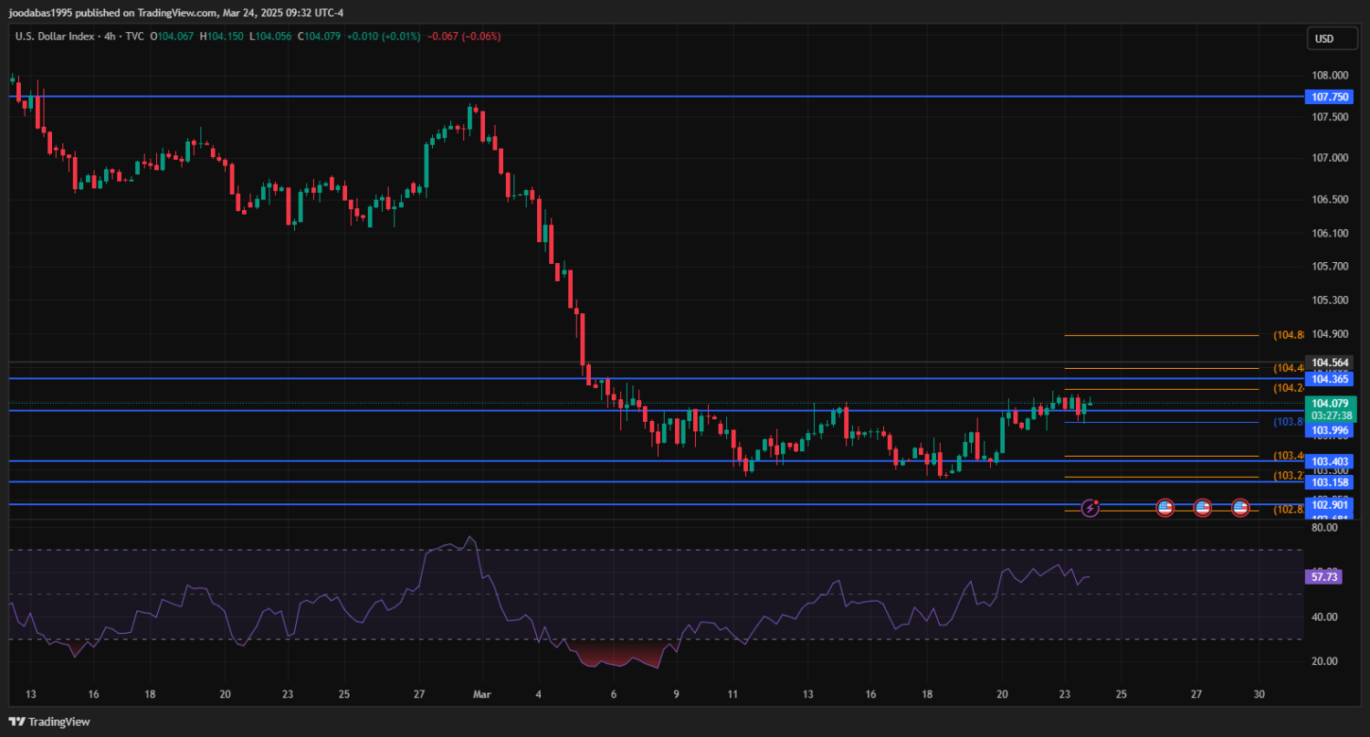
Task: Select the 103.996 blue price label
Action: tap(1330, 430)
